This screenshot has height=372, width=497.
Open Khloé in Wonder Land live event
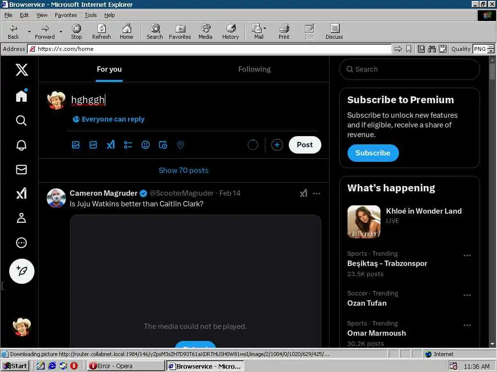[x=424, y=211]
